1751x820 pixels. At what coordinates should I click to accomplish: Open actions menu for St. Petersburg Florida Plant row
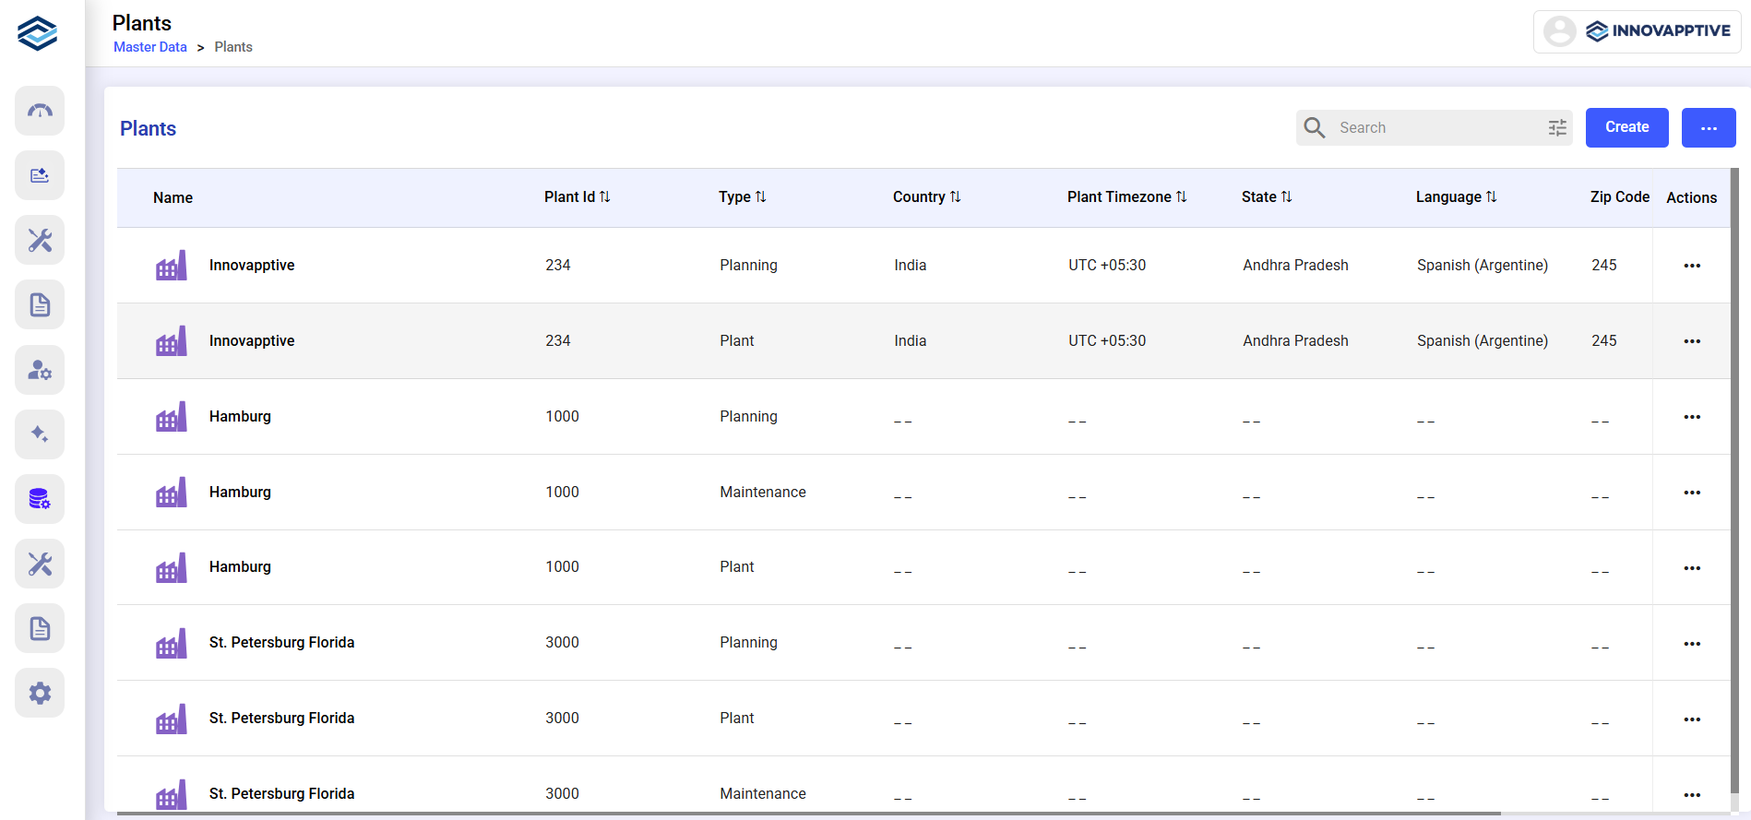click(x=1691, y=719)
